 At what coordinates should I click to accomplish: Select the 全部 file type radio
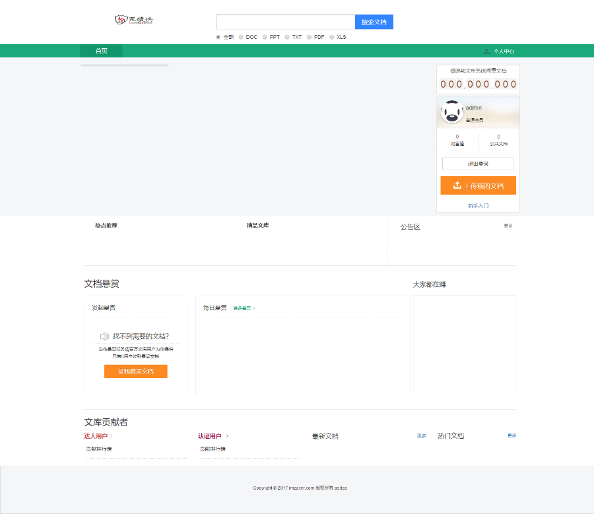218,37
